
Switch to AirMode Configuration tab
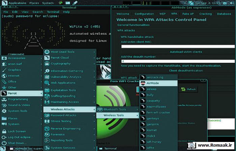144,14
